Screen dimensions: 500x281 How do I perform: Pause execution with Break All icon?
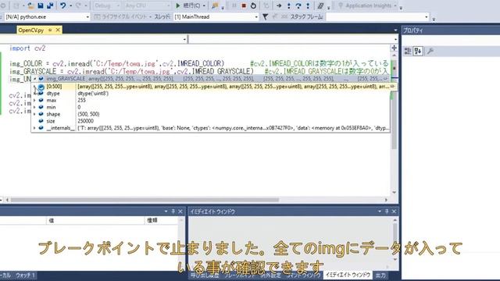pyautogui.click(x=234, y=5)
